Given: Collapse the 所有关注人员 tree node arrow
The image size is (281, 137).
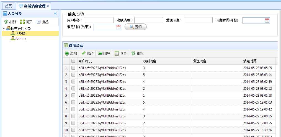Looking at the screenshot, I should 4,28.
